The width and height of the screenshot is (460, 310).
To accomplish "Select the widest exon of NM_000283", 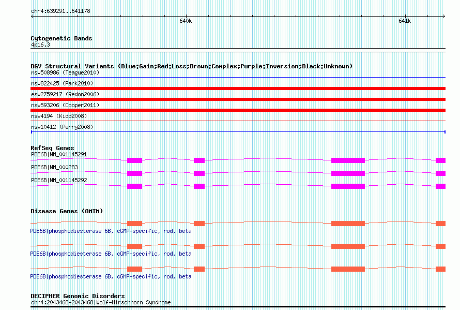I will [348, 173].
